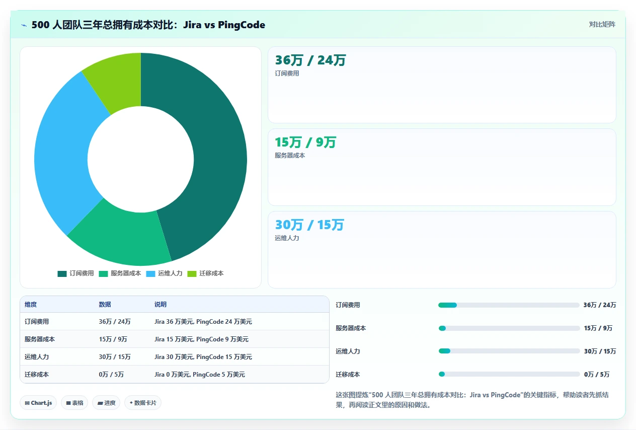Click the 维度 table column header
This screenshot has height=430, width=636.
[31, 305]
